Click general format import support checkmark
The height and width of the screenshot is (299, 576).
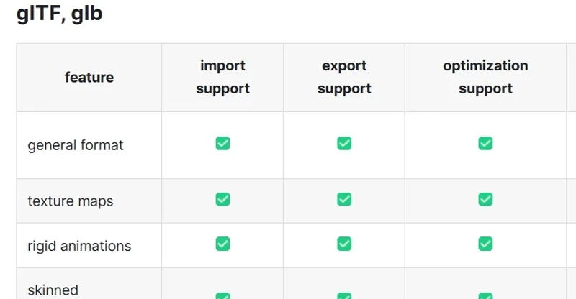click(x=222, y=144)
